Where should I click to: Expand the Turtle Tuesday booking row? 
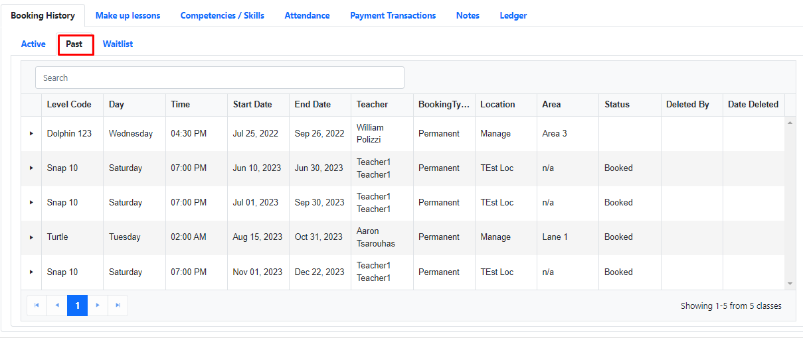(31, 237)
